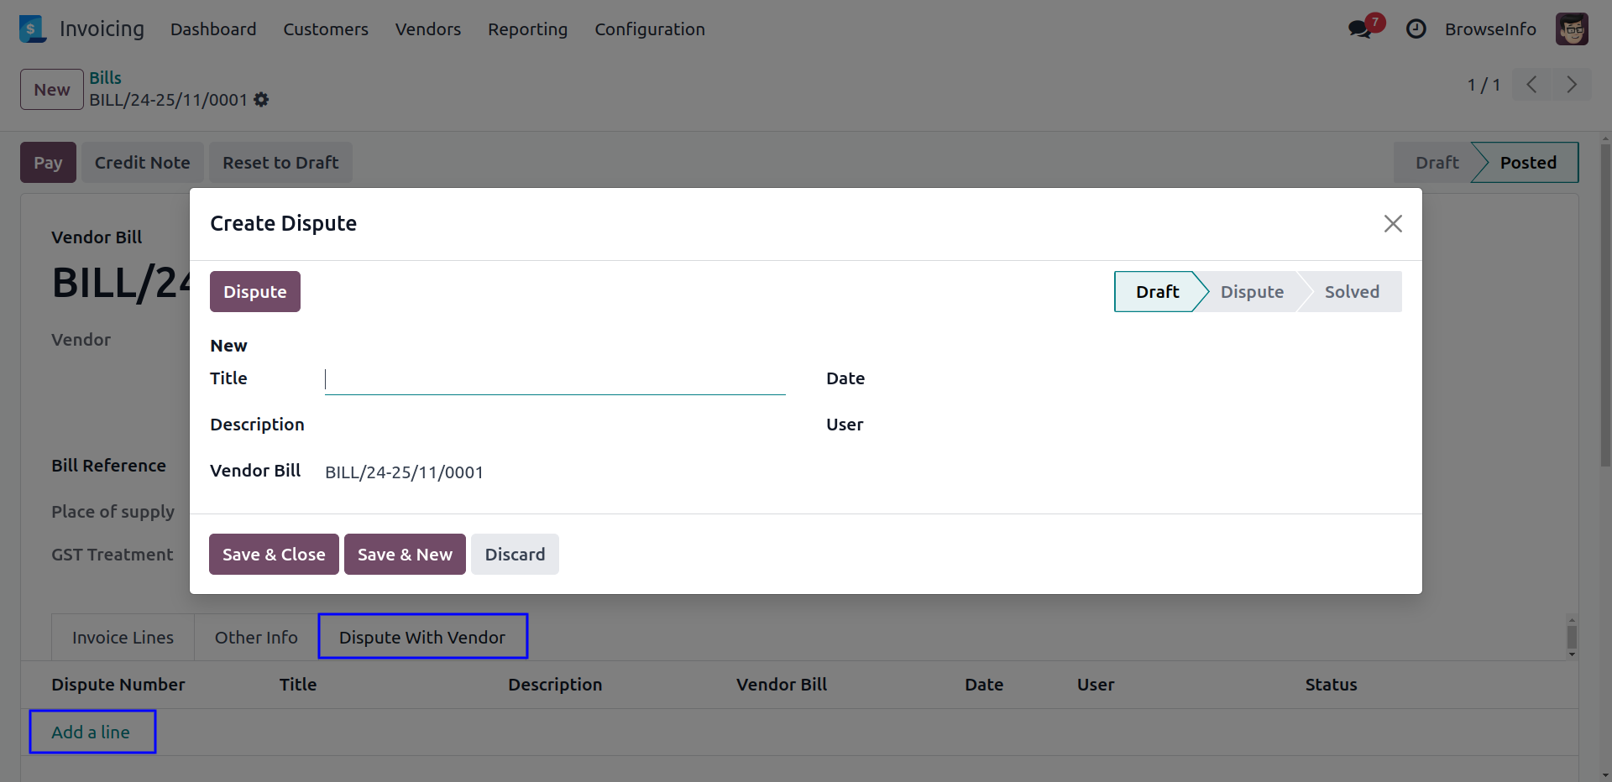Click the user avatar picture
1612x782 pixels.
tap(1571, 29)
